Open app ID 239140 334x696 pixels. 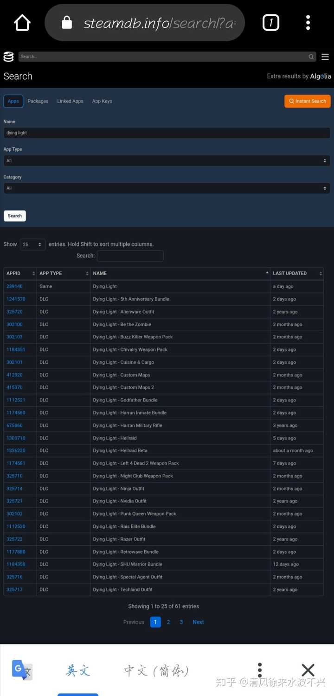point(15,287)
